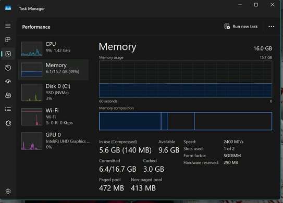The height and width of the screenshot is (203, 283).
Task: Select the Disk 0 (C:) entry
Action: pos(53,92)
